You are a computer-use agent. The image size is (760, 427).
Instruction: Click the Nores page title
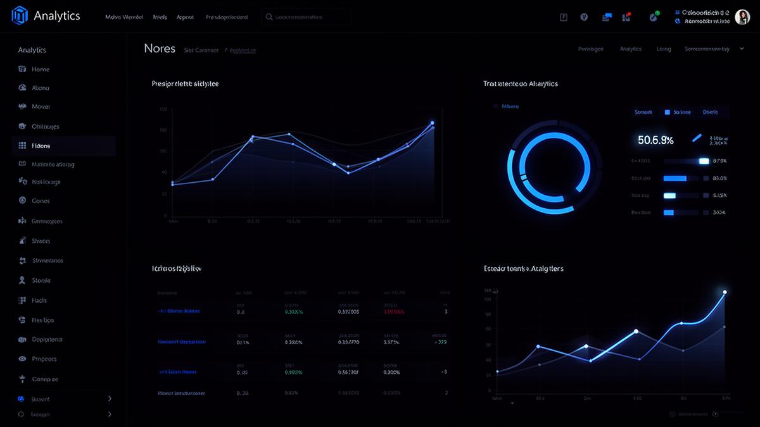click(x=160, y=48)
